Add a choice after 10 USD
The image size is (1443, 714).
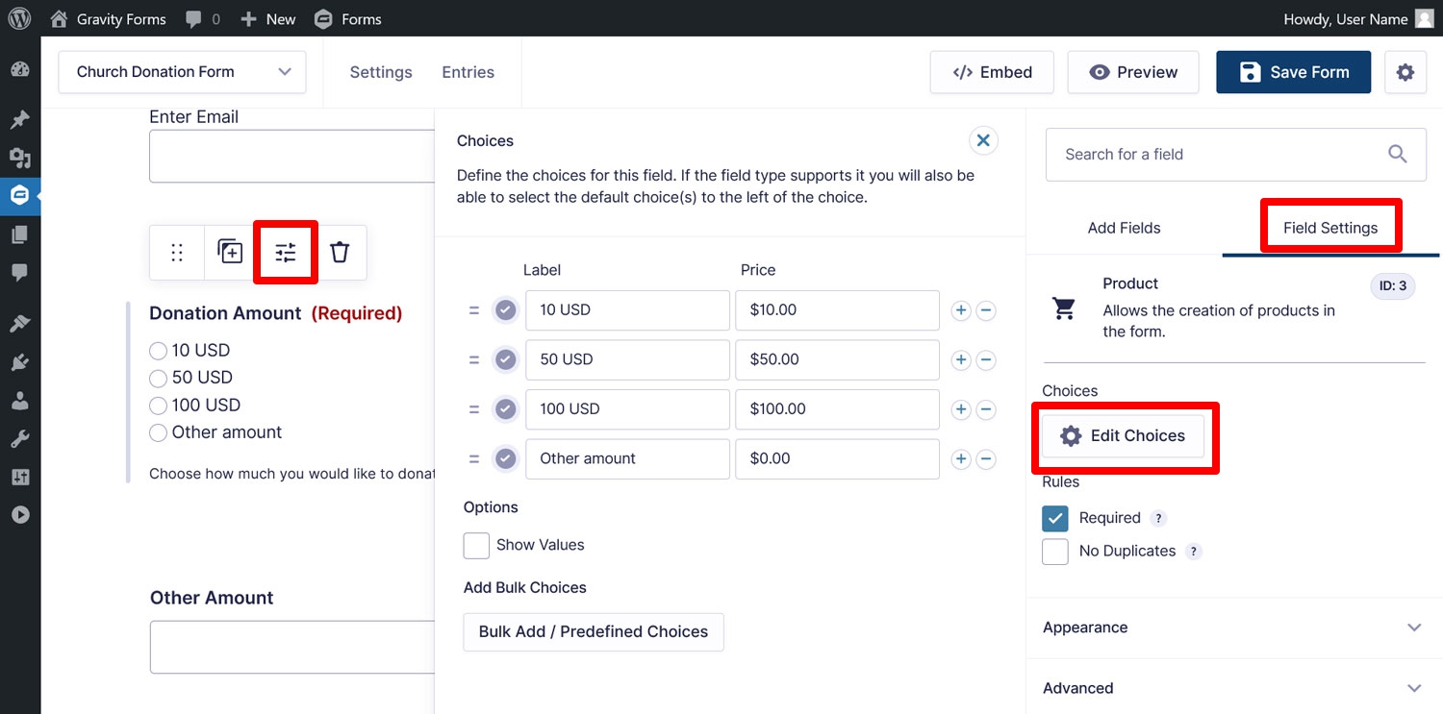tap(960, 310)
